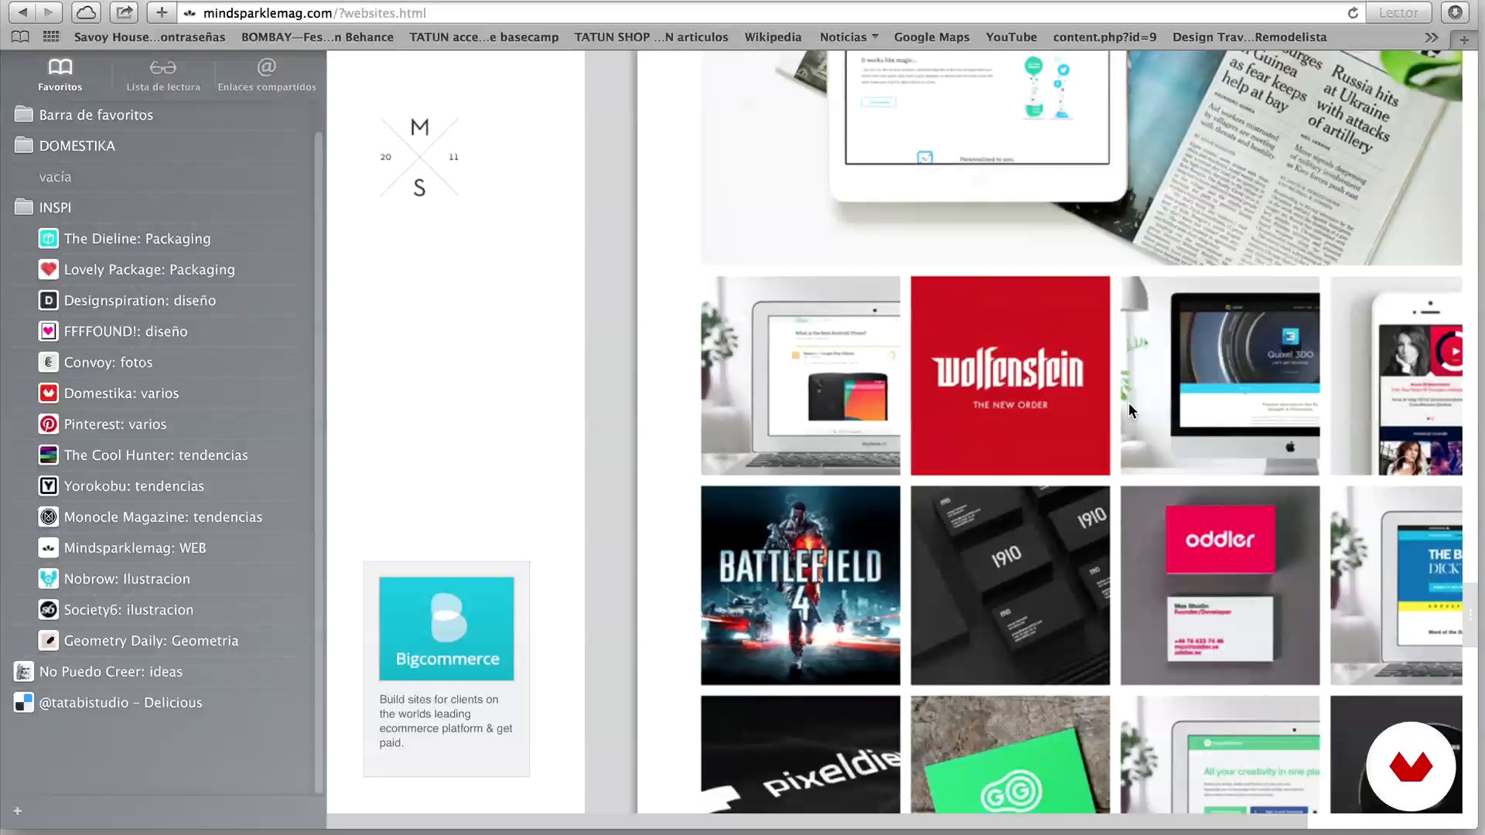Open the pixeldie thumbnail
1485x835 pixels.
(x=801, y=755)
